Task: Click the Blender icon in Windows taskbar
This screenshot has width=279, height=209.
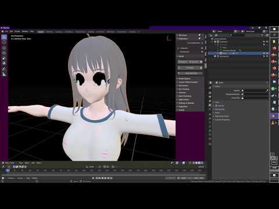Action: click(x=273, y=116)
